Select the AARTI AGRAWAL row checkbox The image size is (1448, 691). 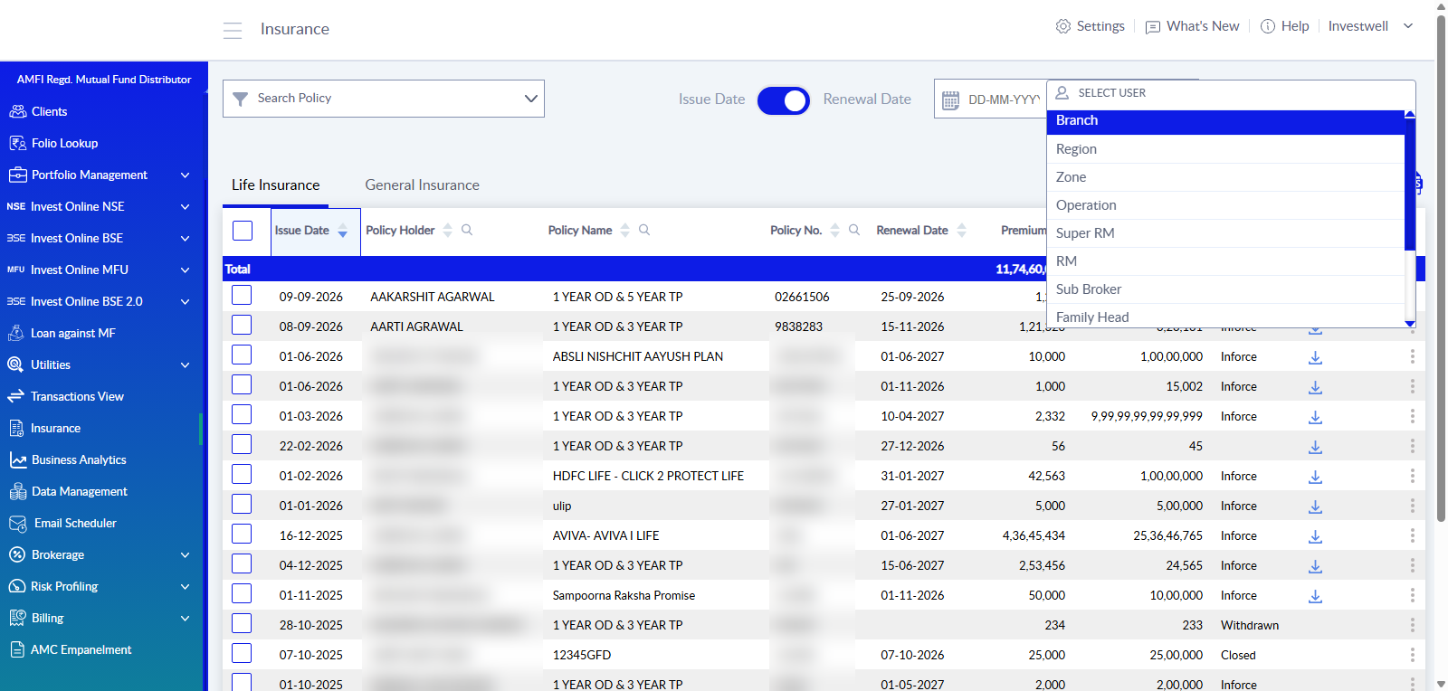242,326
